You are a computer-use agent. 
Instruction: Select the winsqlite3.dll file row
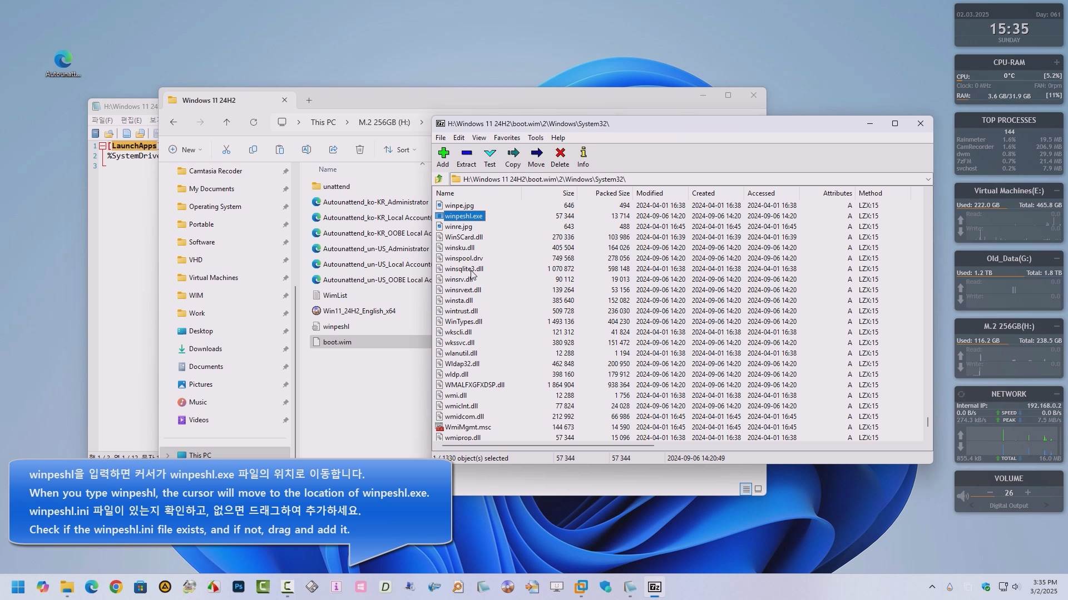[464, 269]
